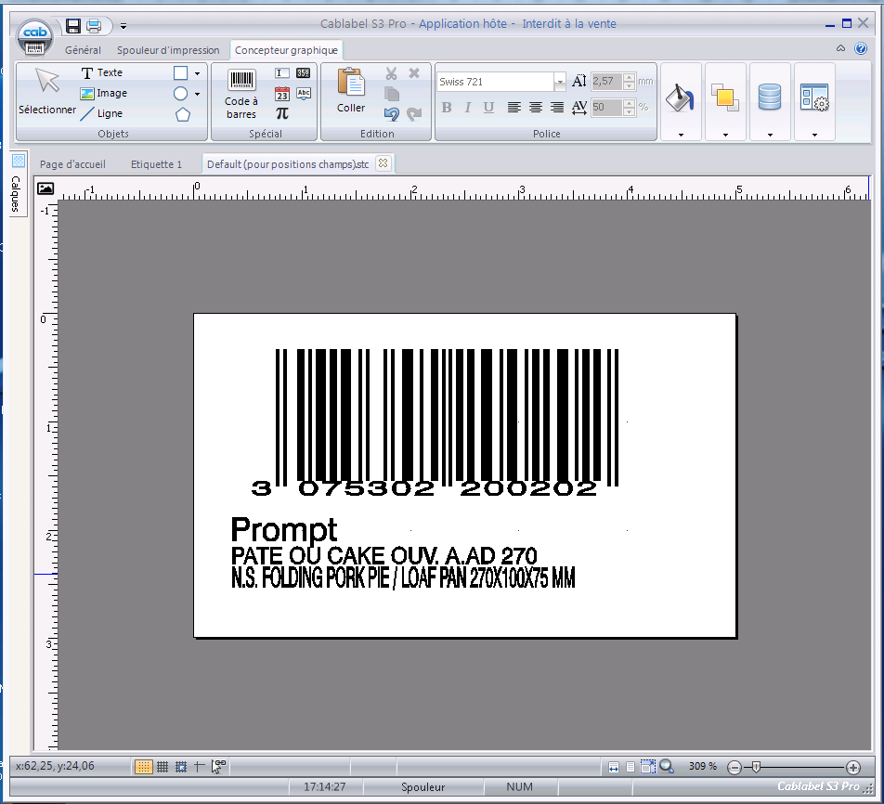This screenshot has width=884, height=804.
Task: Toggle italic formatting
Action: [467, 107]
